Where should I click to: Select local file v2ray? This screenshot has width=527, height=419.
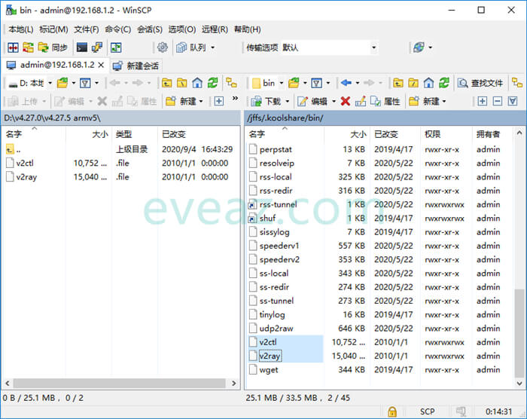[x=26, y=177]
